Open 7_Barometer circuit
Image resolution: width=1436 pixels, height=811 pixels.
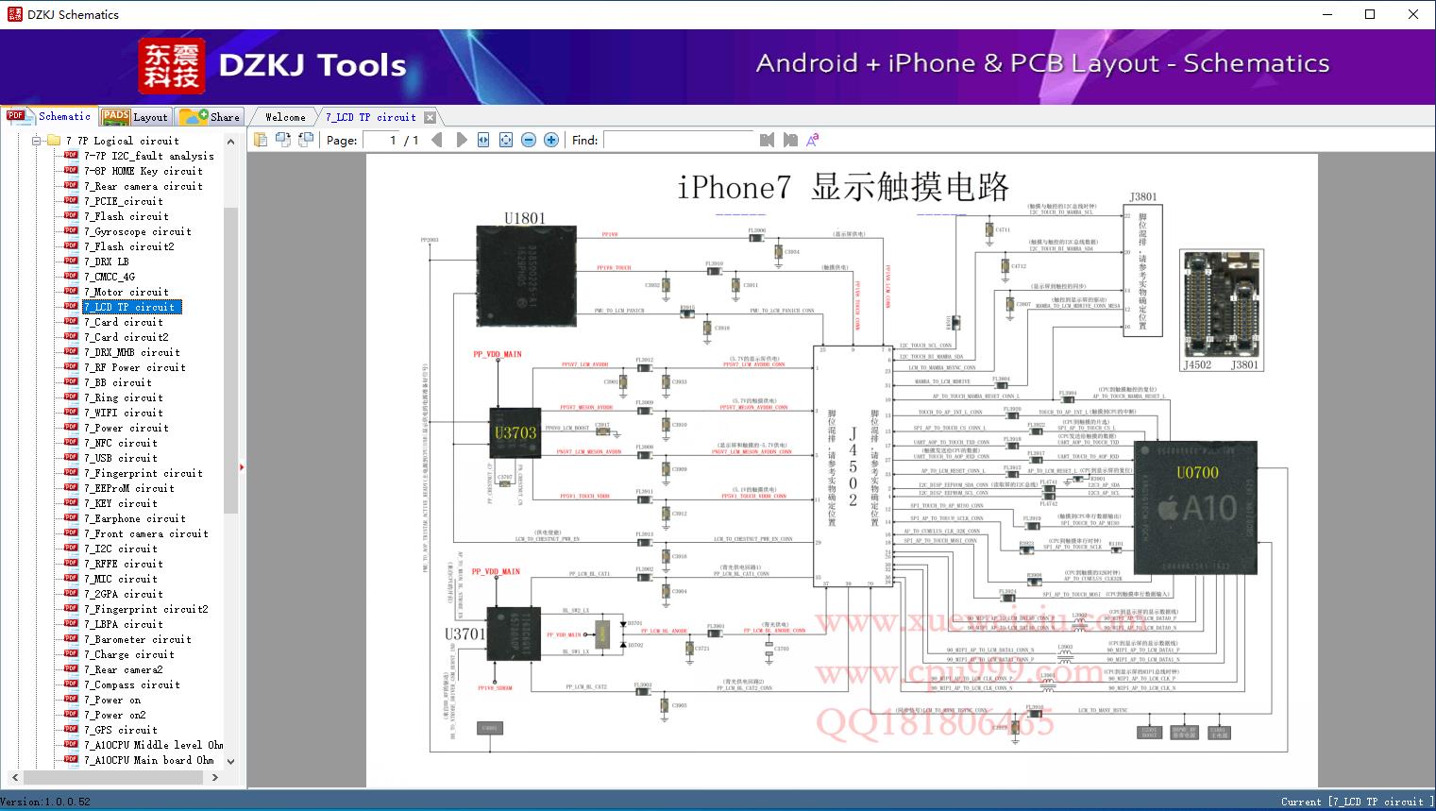tap(137, 639)
